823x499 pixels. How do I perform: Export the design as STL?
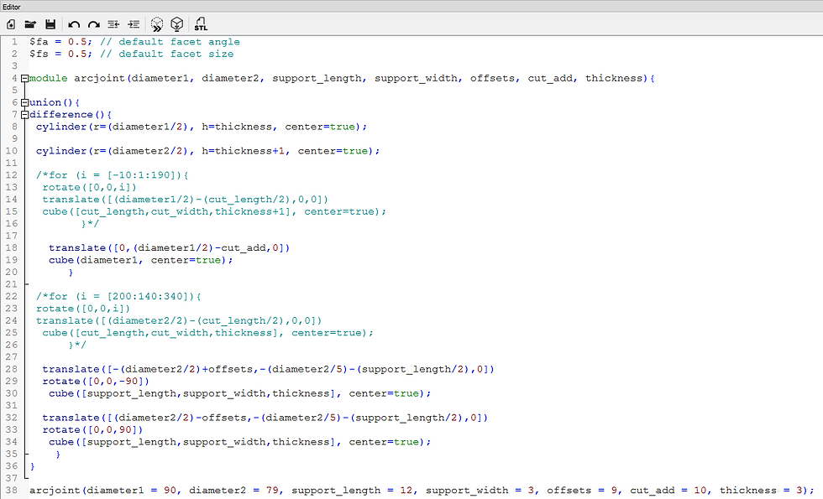tap(201, 24)
